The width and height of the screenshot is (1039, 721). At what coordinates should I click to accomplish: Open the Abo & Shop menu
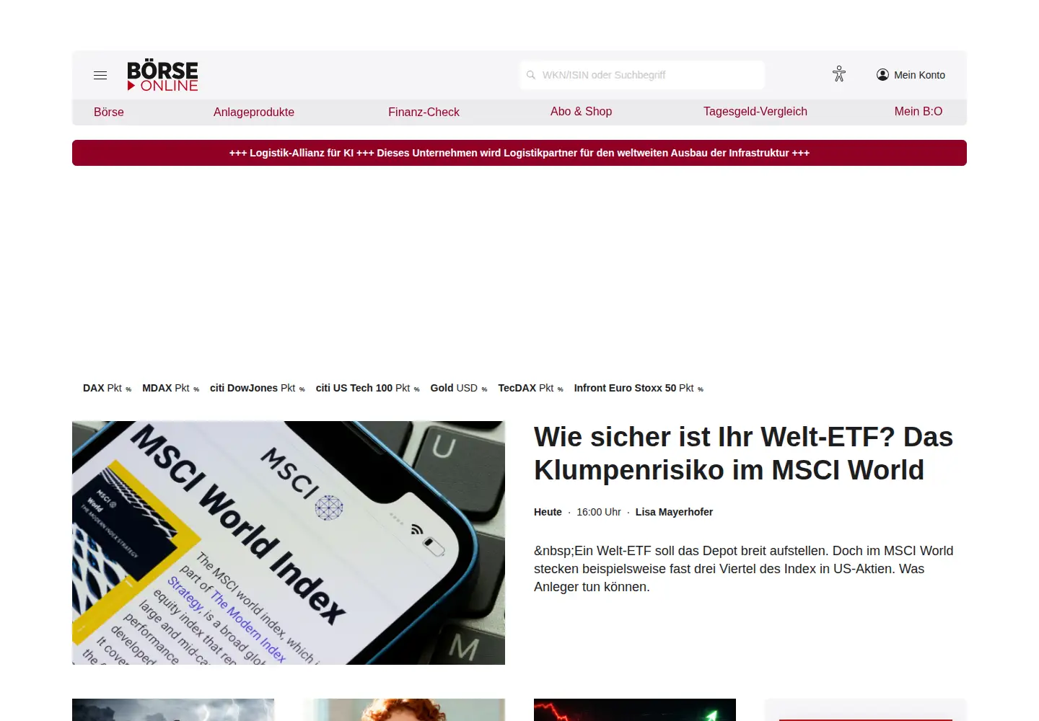pos(581,111)
